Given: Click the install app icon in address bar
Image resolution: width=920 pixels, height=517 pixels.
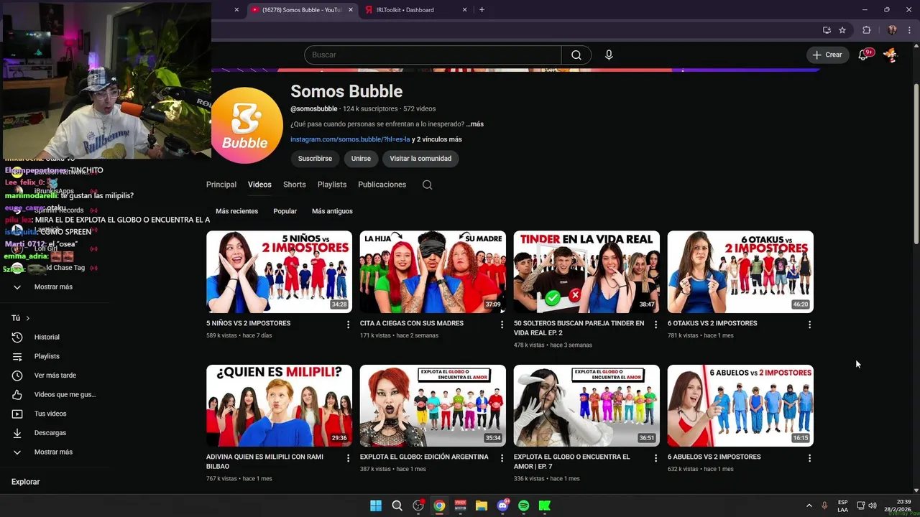Looking at the screenshot, I should pyautogui.click(x=827, y=30).
